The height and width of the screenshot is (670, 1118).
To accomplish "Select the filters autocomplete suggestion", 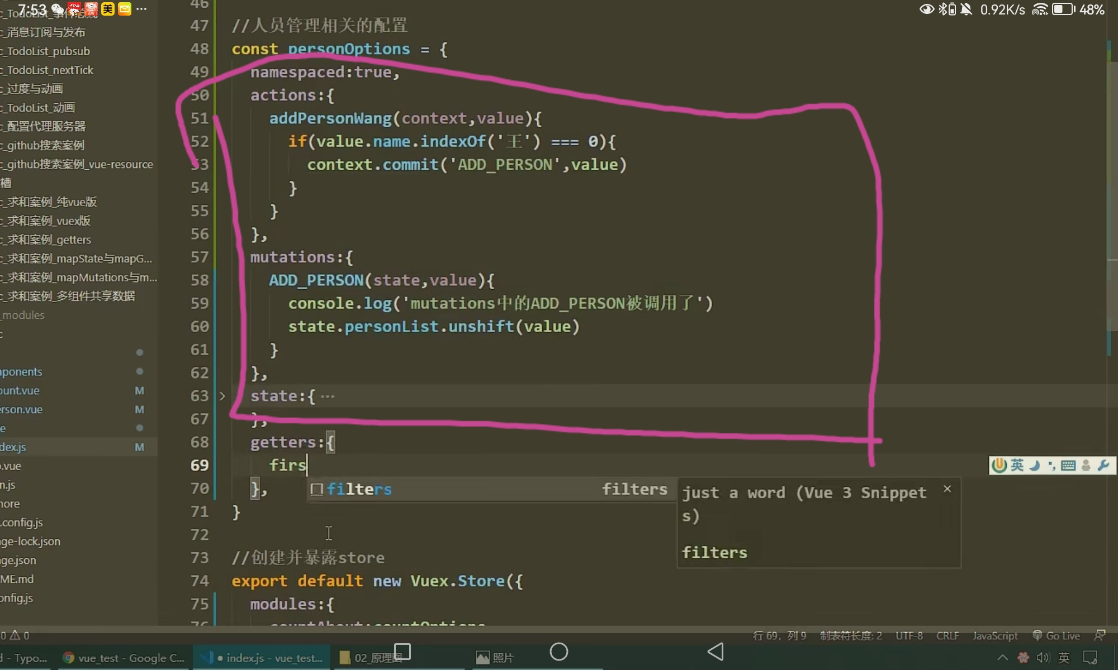I will tap(359, 490).
